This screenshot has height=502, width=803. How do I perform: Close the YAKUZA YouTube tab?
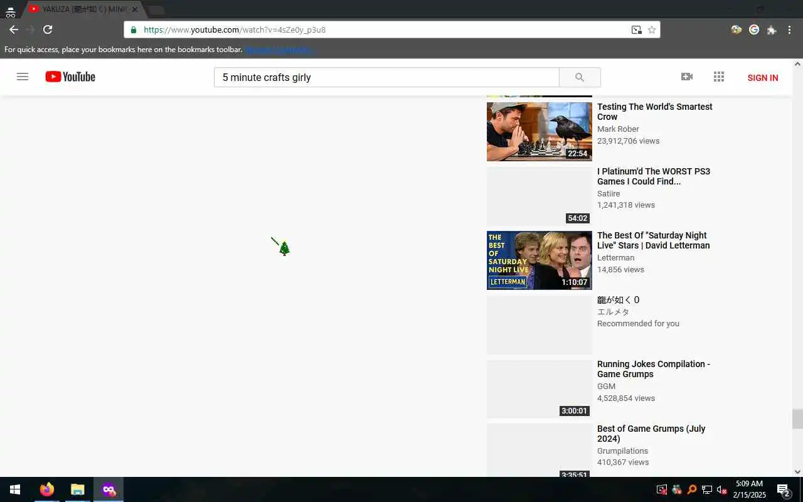[x=135, y=9]
